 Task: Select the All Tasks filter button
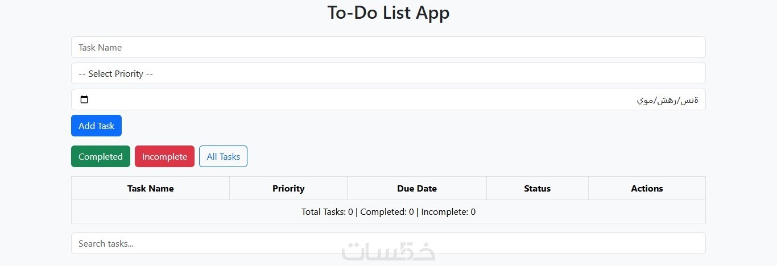click(223, 157)
